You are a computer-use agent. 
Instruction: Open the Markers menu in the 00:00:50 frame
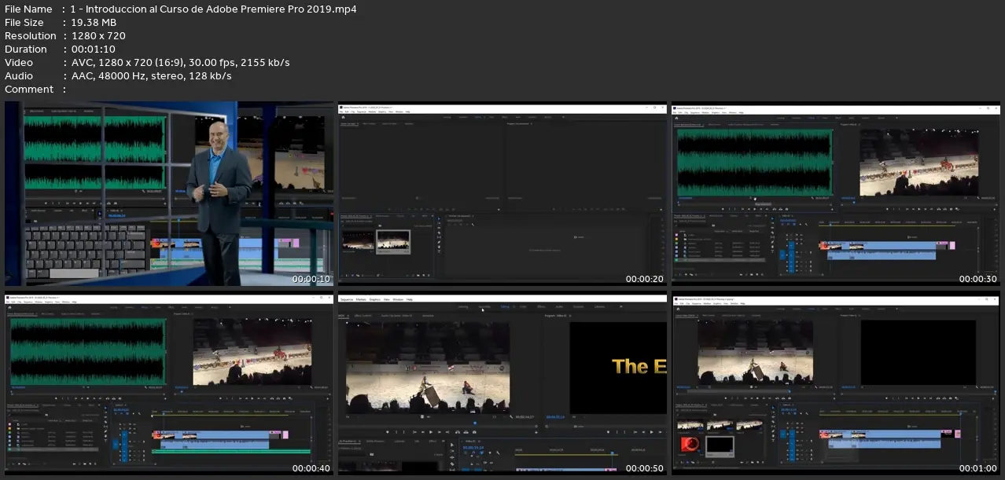(361, 299)
